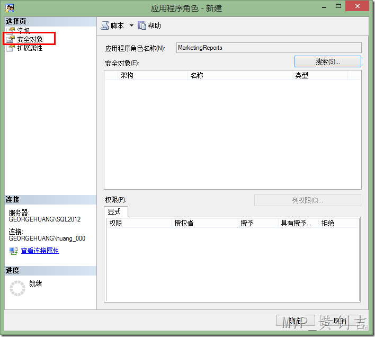
Task: Click the connection properties icon beside the link
Action: (x=13, y=251)
